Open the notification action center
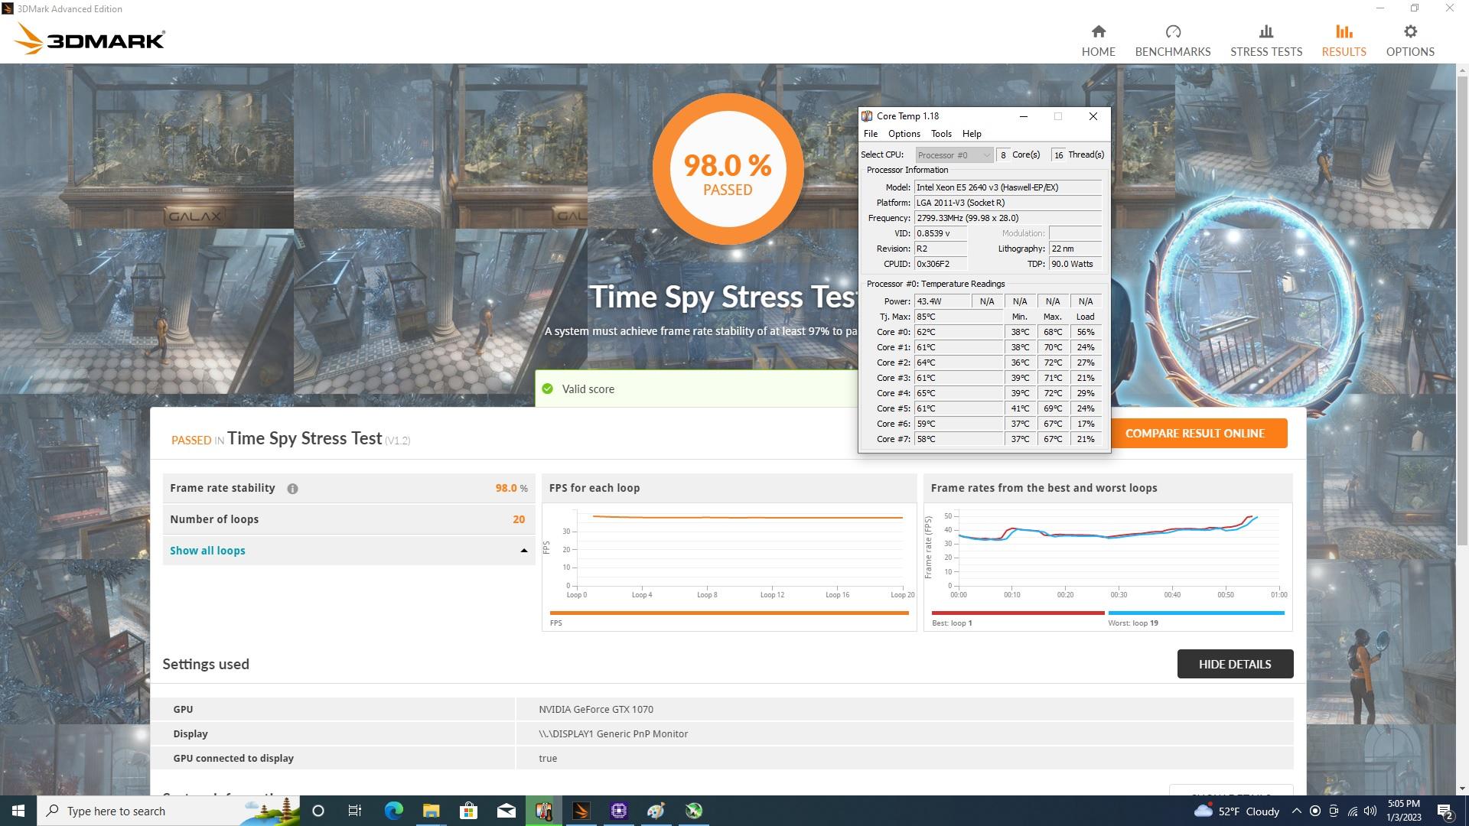Image resolution: width=1469 pixels, height=826 pixels. (x=1445, y=811)
